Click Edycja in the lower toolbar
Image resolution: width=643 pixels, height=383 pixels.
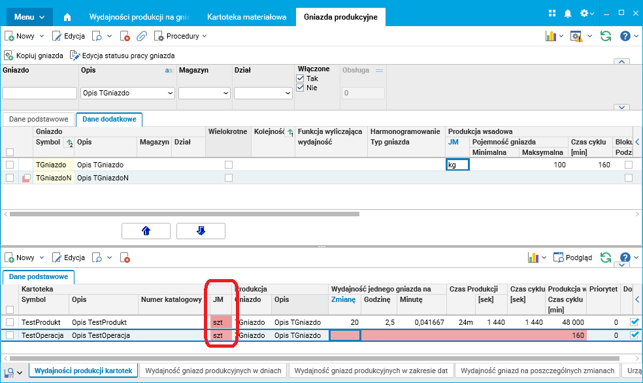click(x=69, y=258)
